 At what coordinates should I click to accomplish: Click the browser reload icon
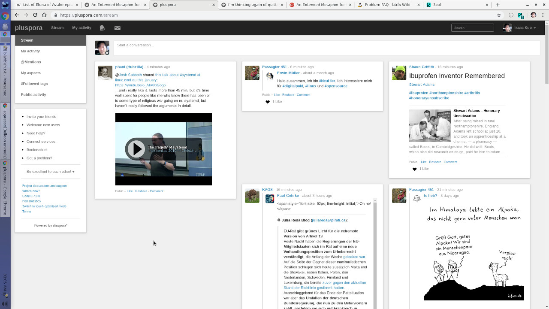tap(35, 15)
